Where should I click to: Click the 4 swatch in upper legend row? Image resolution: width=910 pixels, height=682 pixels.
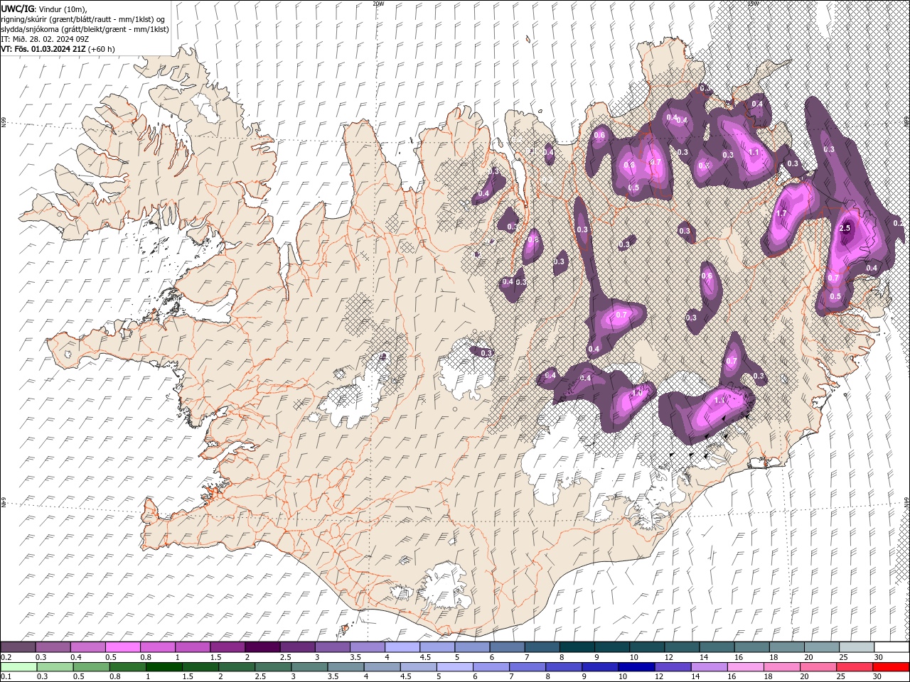point(402,647)
